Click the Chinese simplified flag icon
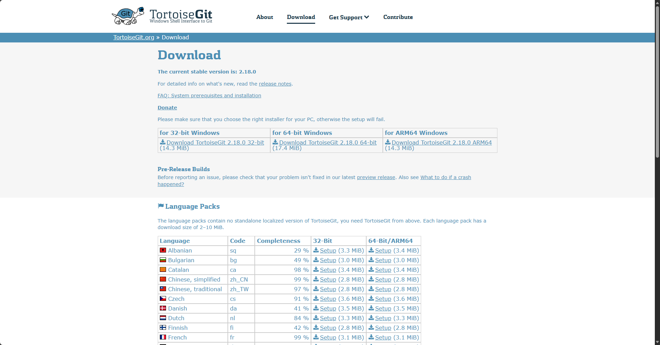 [163, 279]
